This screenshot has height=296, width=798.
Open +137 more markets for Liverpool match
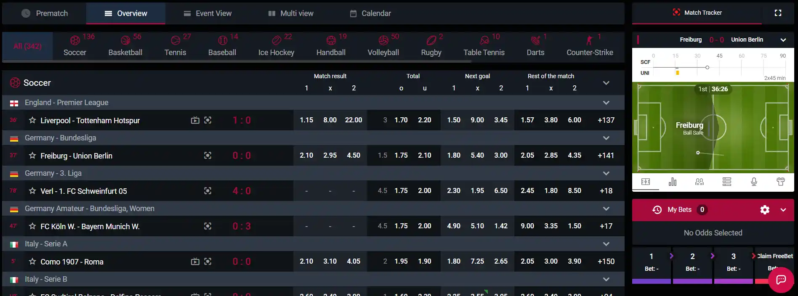tap(606, 120)
